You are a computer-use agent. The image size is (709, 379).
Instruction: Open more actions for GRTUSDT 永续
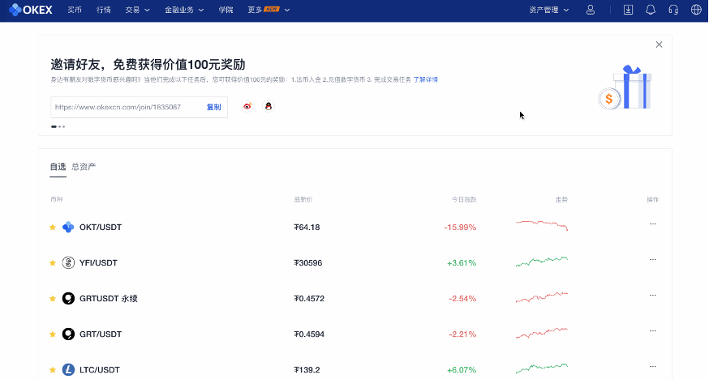(x=652, y=295)
